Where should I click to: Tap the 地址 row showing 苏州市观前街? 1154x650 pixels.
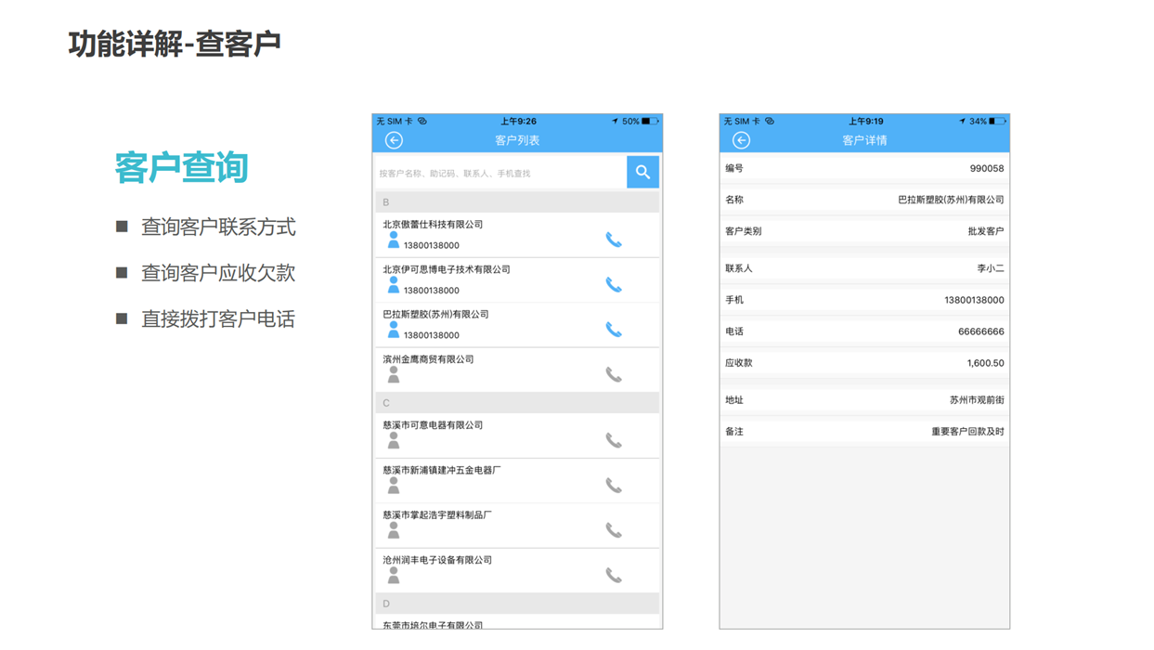pos(864,400)
